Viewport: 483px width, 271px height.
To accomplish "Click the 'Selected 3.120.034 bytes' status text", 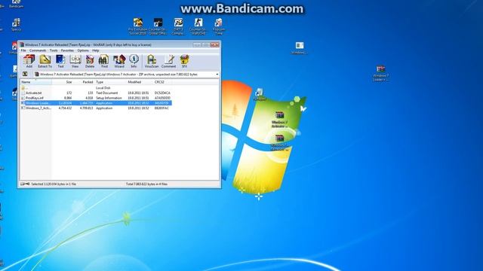I will (54, 184).
